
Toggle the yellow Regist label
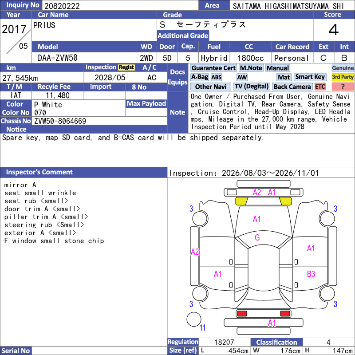pyautogui.click(x=126, y=67)
